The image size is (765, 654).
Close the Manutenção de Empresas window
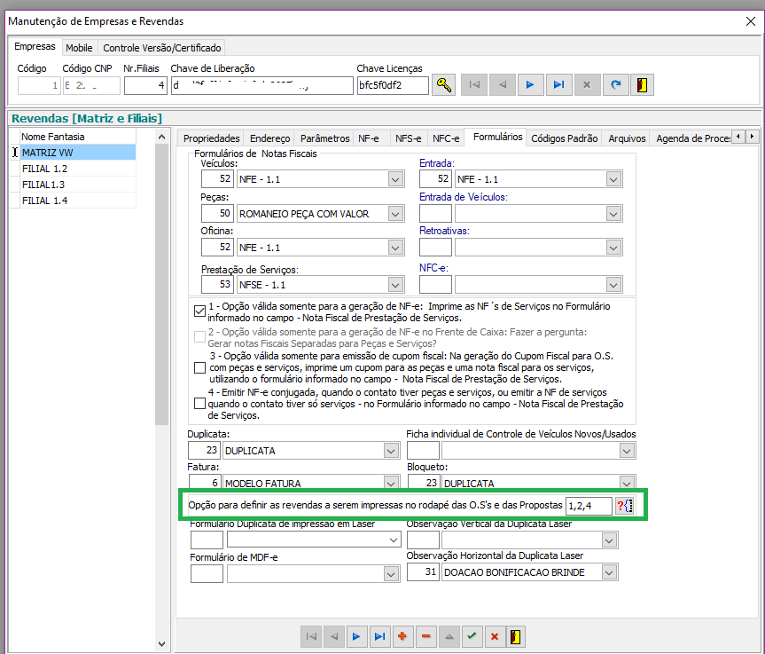750,21
